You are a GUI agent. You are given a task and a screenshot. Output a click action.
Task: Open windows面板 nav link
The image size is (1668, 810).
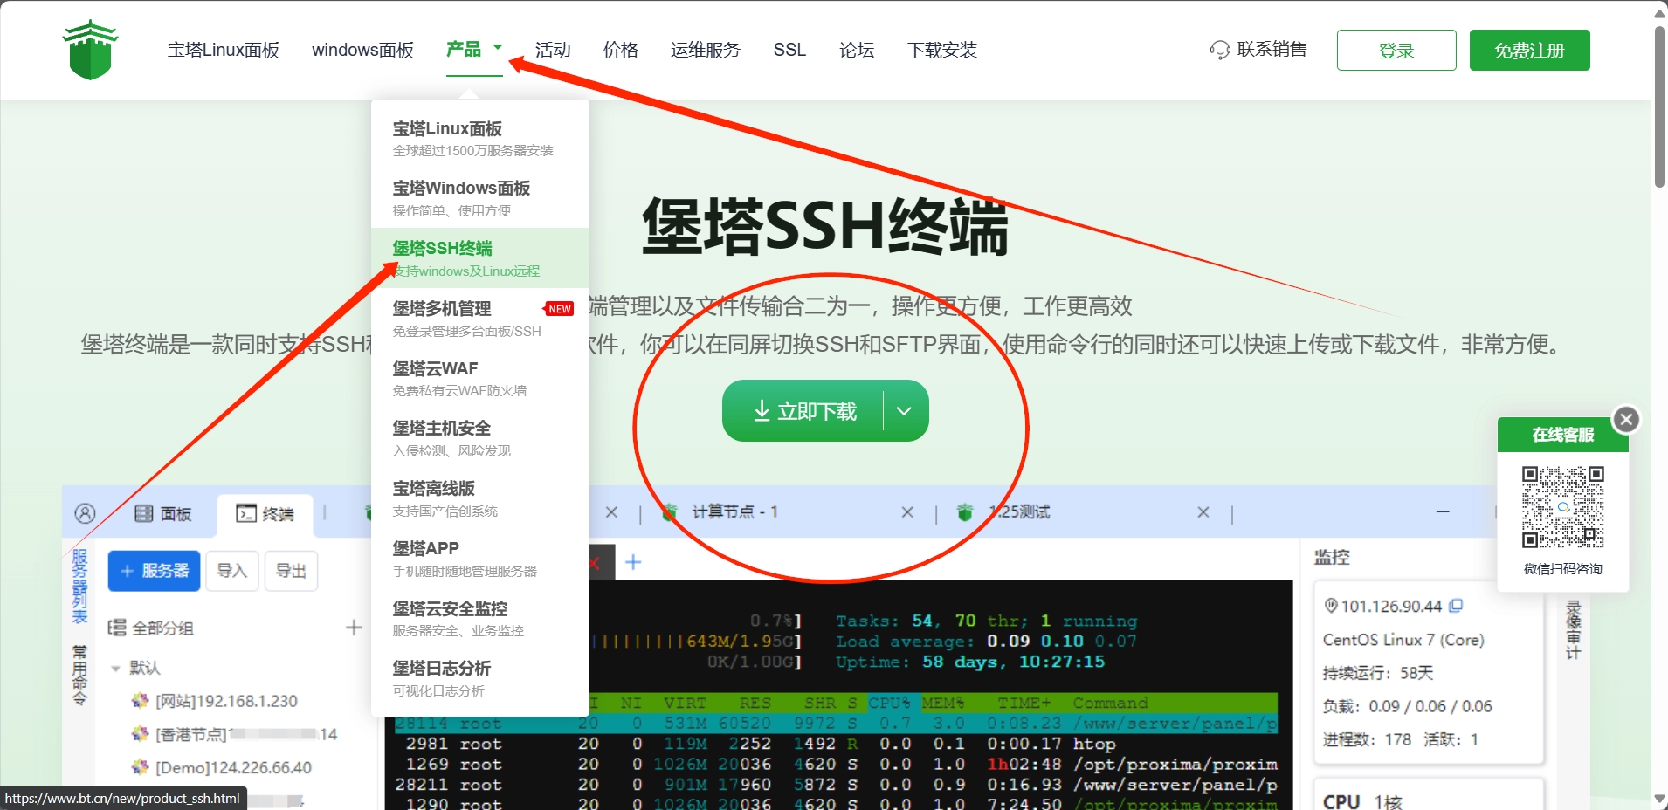point(362,50)
